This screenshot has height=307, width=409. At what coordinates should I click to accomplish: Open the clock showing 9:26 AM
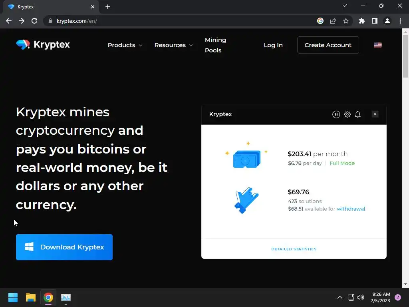(380, 297)
